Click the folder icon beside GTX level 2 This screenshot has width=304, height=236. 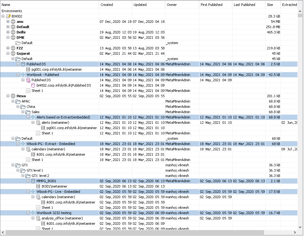28,176
